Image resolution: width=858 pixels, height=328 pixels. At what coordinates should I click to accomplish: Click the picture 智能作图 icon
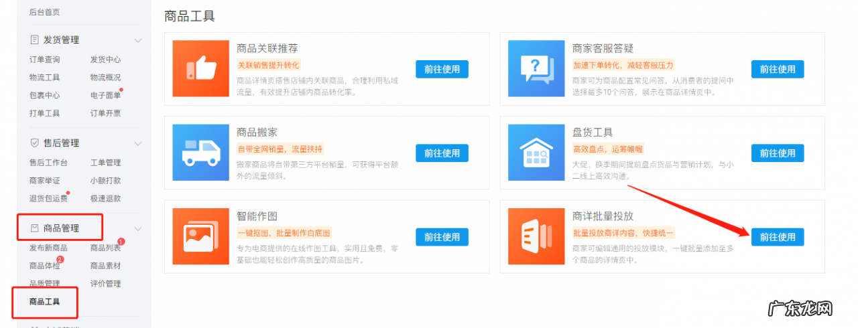(200, 236)
